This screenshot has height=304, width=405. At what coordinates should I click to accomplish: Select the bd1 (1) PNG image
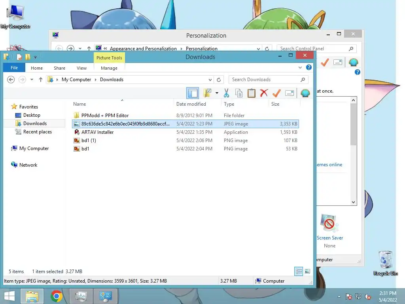pos(185,141)
